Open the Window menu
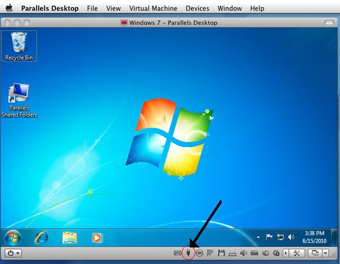340x264 pixels. coord(230,8)
